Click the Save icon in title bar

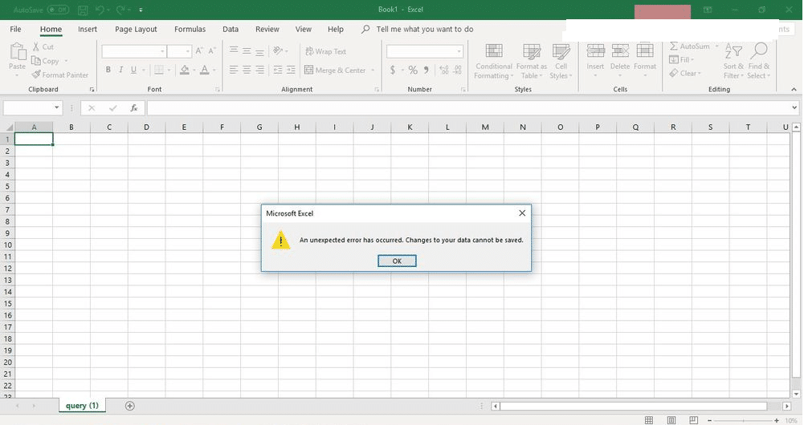pyautogui.click(x=83, y=10)
